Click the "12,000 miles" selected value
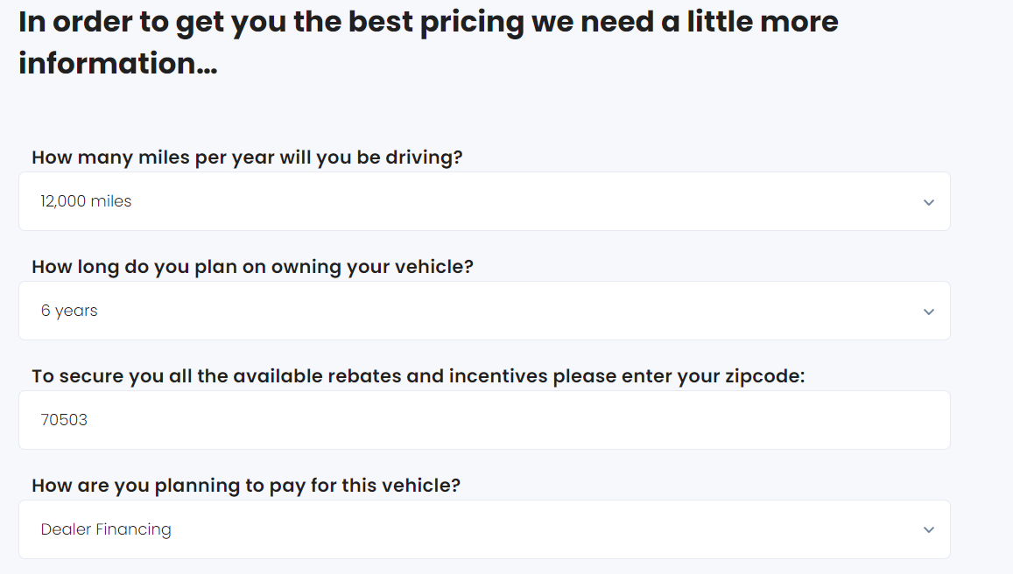Viewport: 1013px width, 574px height. (x=86, y=201)
